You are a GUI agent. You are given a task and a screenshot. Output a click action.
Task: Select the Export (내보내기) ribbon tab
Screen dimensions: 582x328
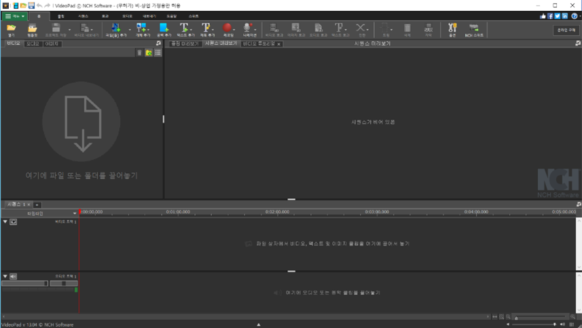point(149,16)
